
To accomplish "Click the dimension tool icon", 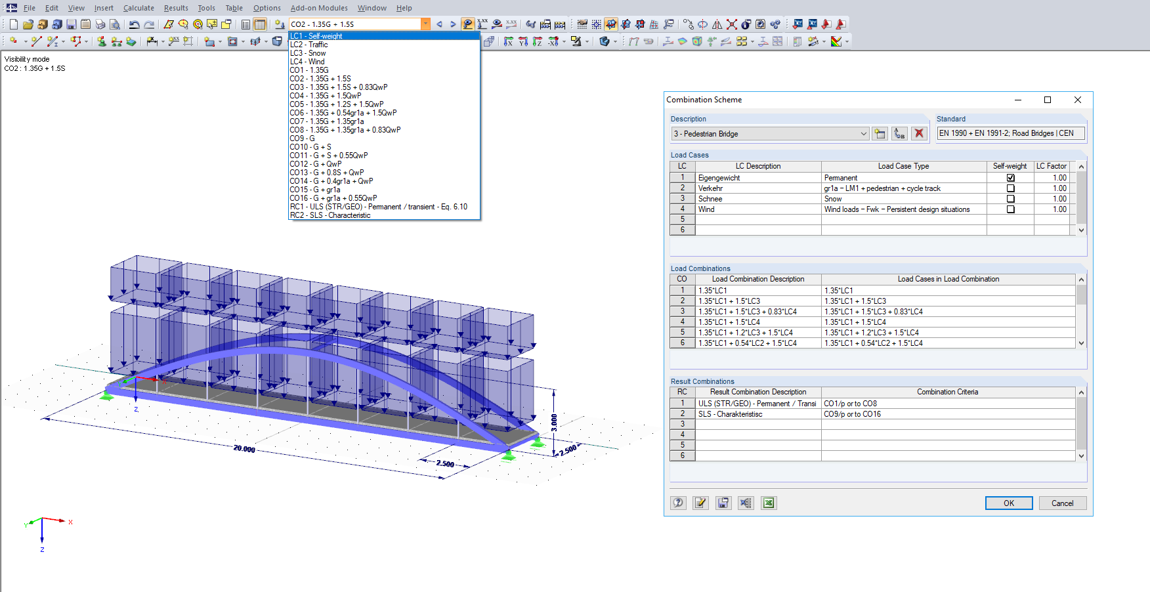I will tap(152, 41).
